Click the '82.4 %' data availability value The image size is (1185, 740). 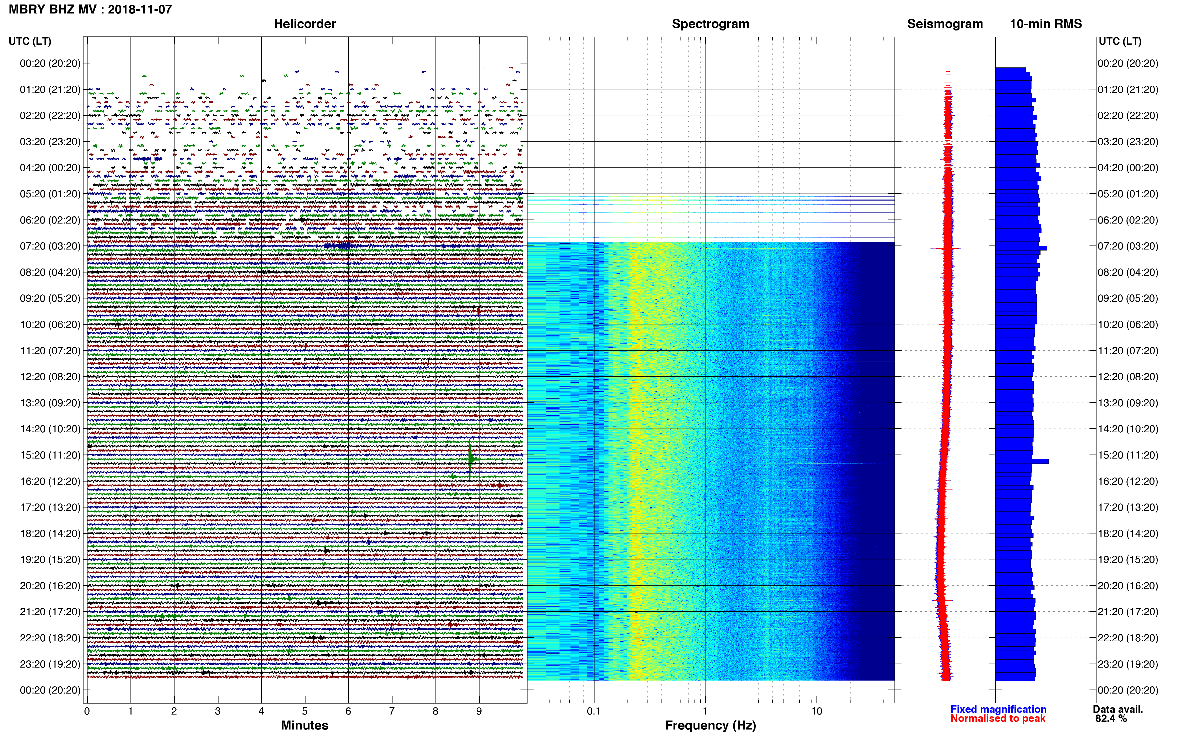(x=1111, y=719)
